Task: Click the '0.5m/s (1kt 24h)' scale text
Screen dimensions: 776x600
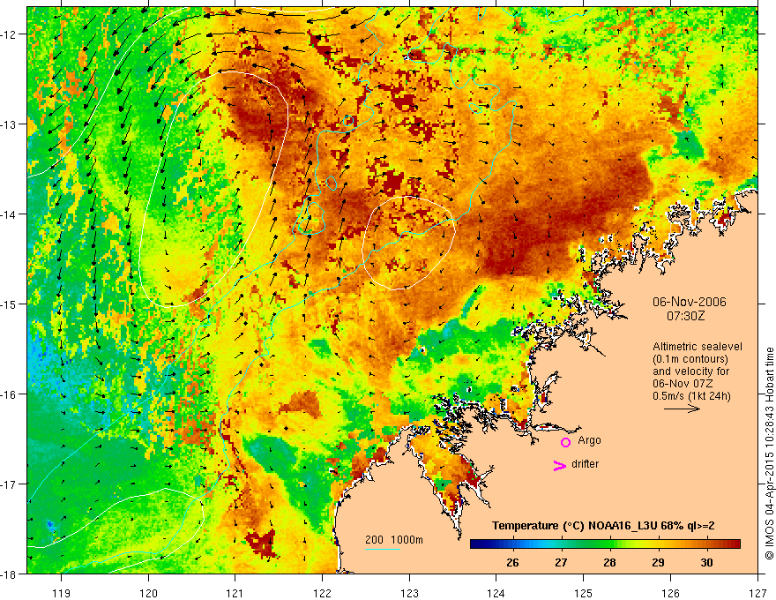Action: tap(691, 396)
